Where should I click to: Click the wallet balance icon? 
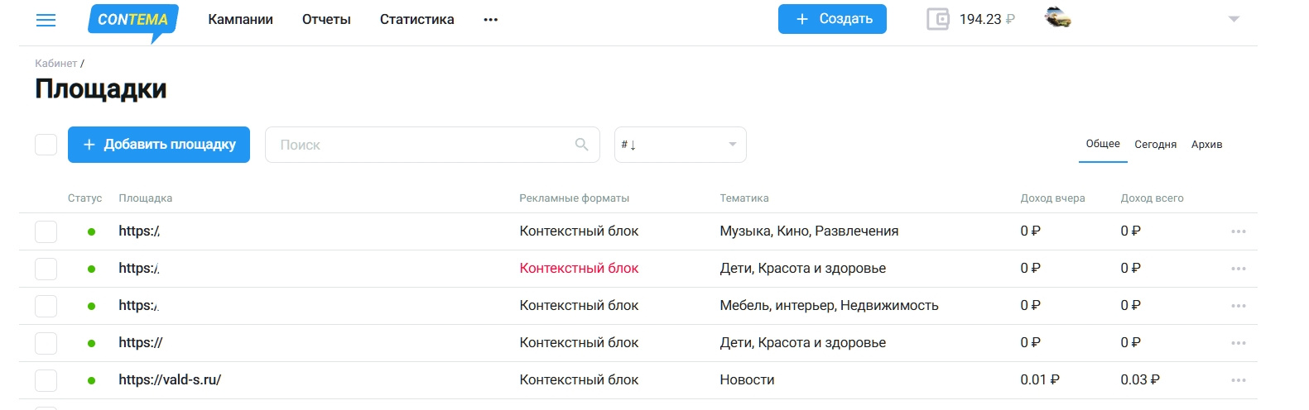pyautogui.click(x=938, y=19)
